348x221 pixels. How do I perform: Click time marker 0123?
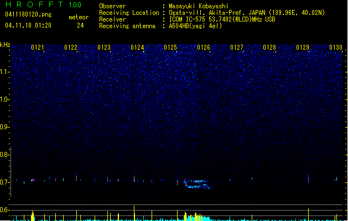[104, 48]
